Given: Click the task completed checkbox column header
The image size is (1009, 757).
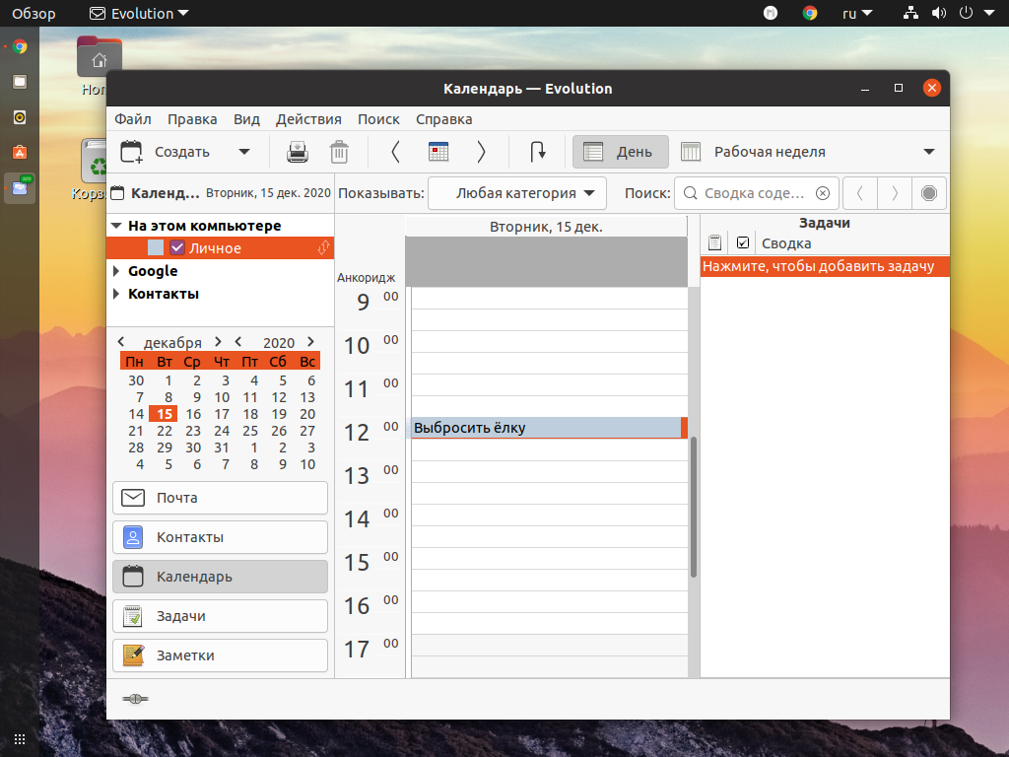Looking at the screenshot, I should click(x=743, y=242).
